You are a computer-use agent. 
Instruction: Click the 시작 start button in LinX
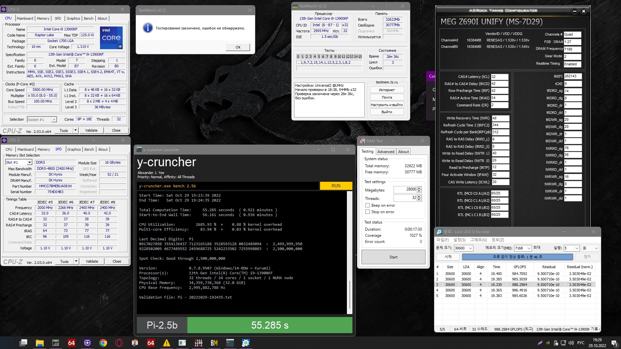pyautogui.click(x=448, y=257)
